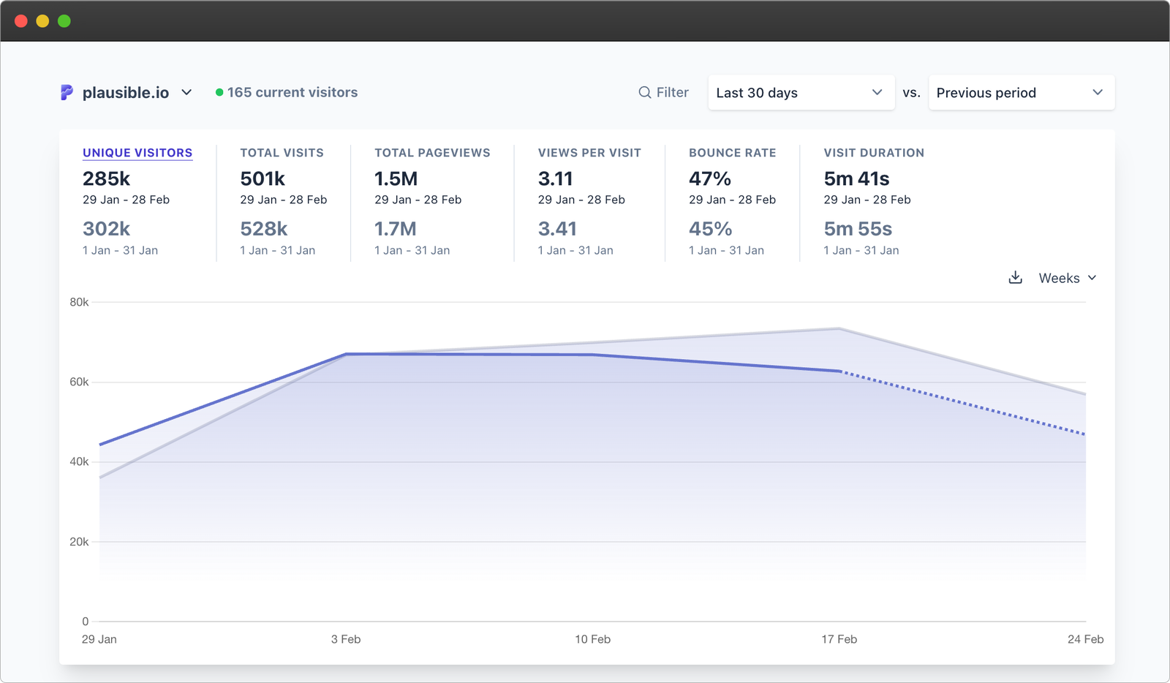Viewport: 1170px width, 683px height.
Task: Click the green current visitors indicator dot
Action: tap(219, 92)
